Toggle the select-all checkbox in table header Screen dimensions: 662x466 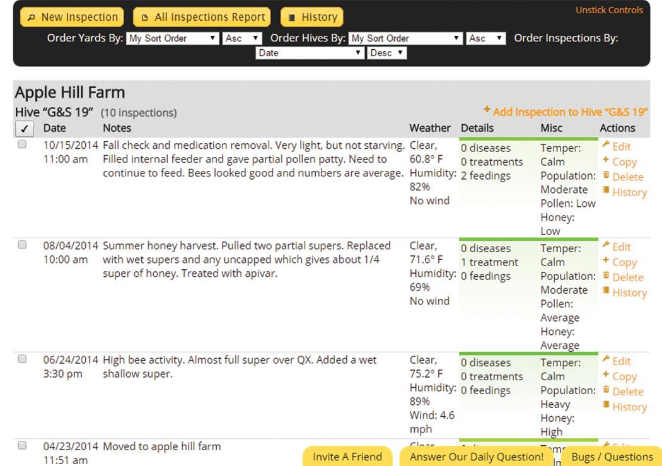[23, 129]
